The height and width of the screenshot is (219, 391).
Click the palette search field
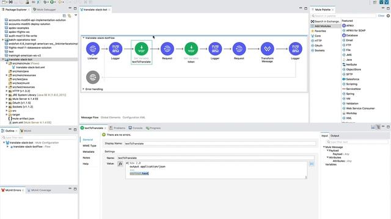[x=343, y=16]
